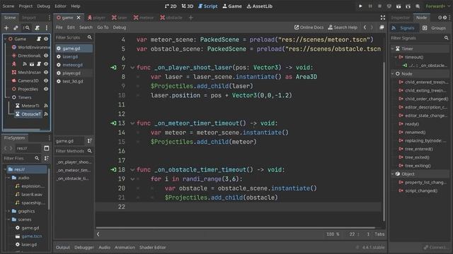Image resolution: width=453 pixels, height=254 pixels.
Task: Open the Project menu
Action: point(25,6)
